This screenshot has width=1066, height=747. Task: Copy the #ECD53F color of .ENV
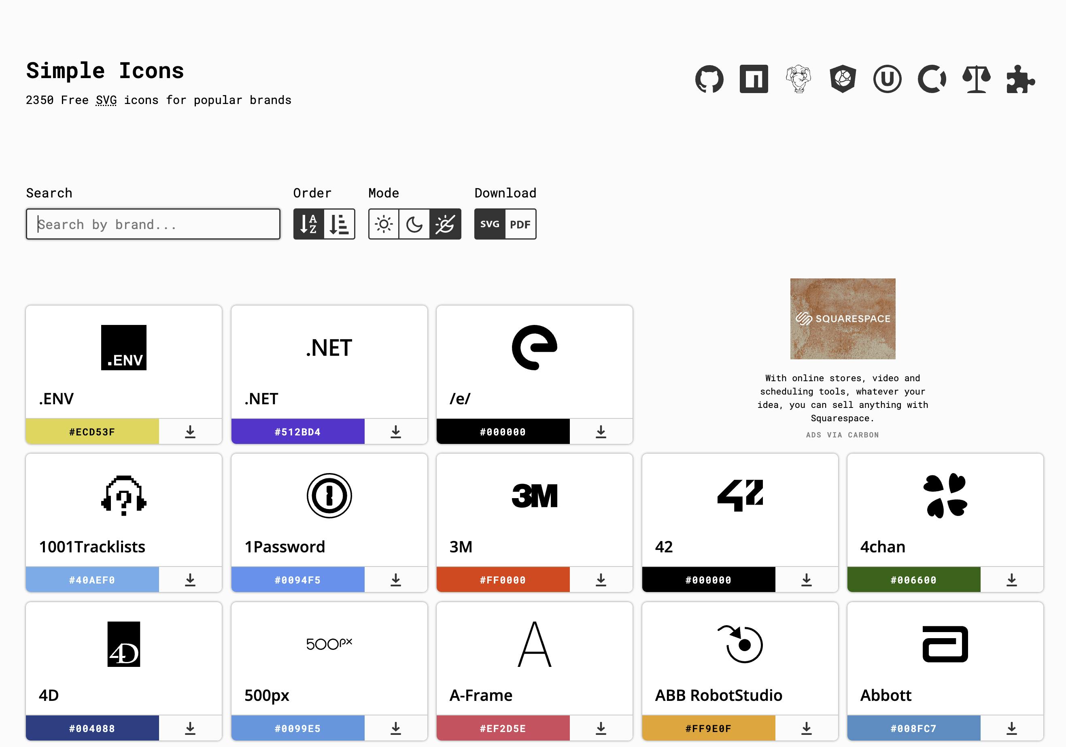click(92, 432)
